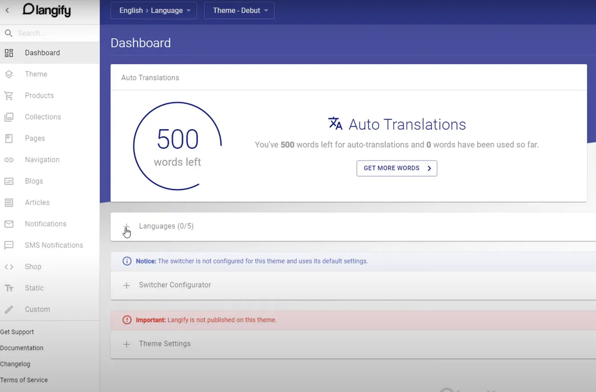The width and height of the screenshot is (596, 392).
Task: Open Navigation in the sidebar
Action: pyautogui.click(x=49, y=160)
